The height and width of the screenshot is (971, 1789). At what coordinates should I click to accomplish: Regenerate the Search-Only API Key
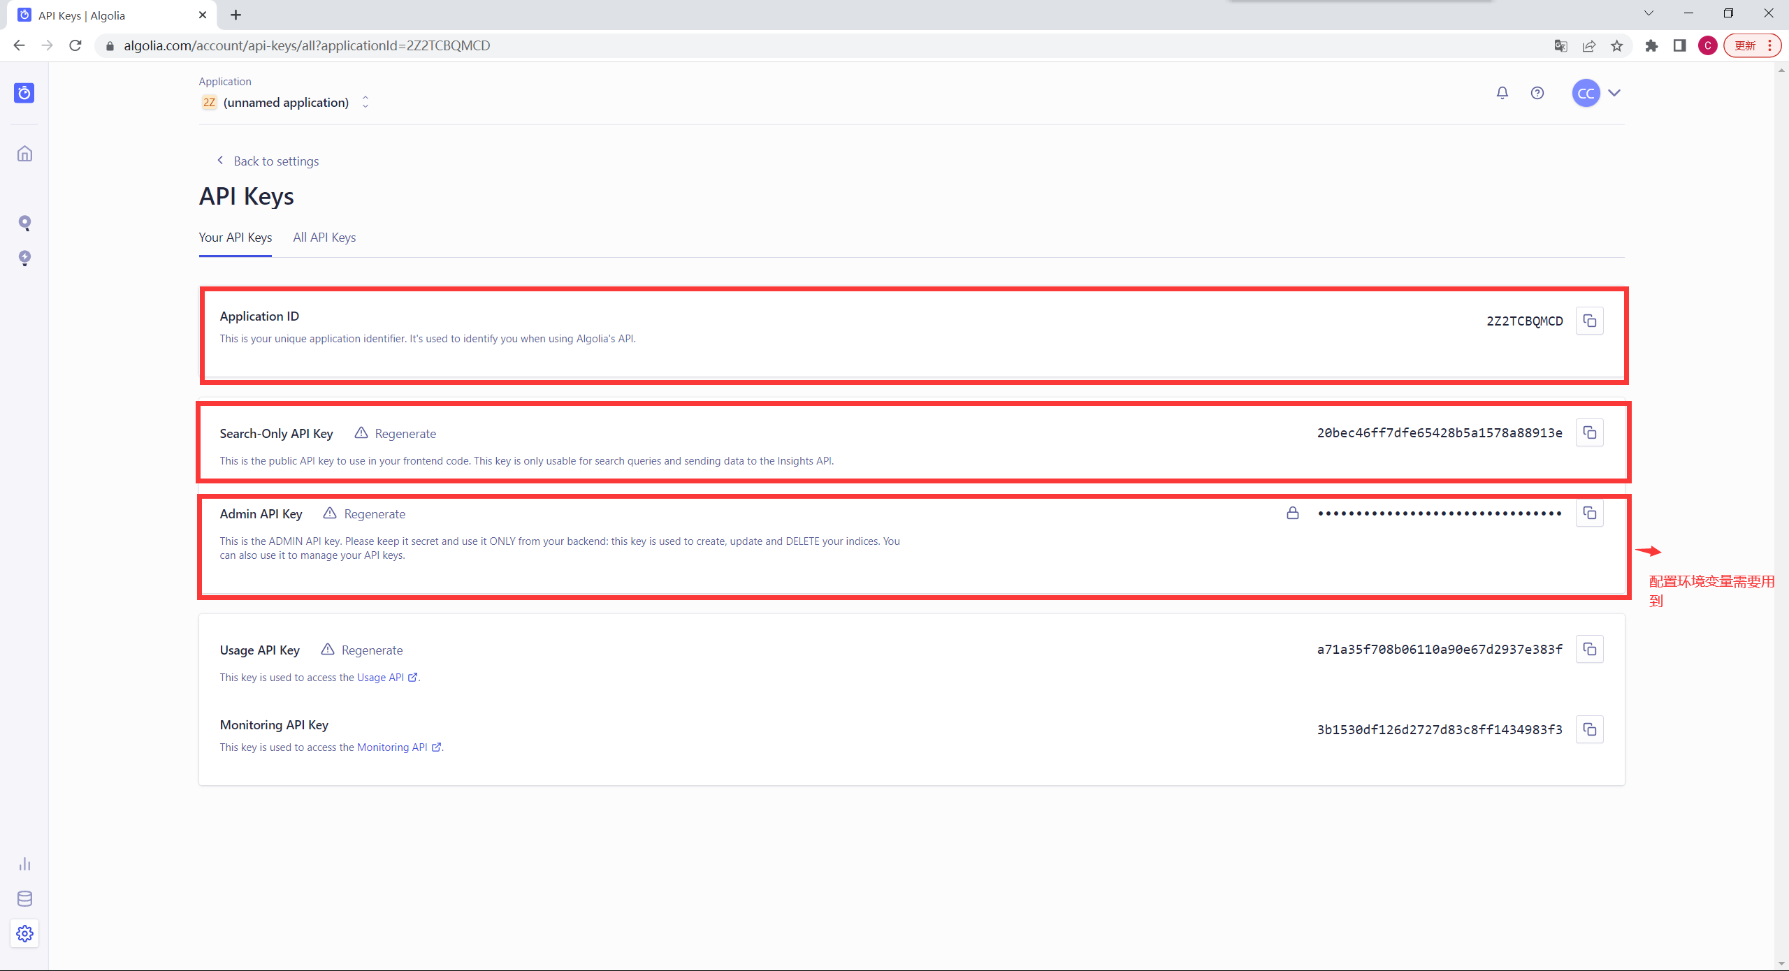(405, 434)
